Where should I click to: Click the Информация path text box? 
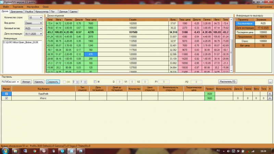click(x=22, y=56)
